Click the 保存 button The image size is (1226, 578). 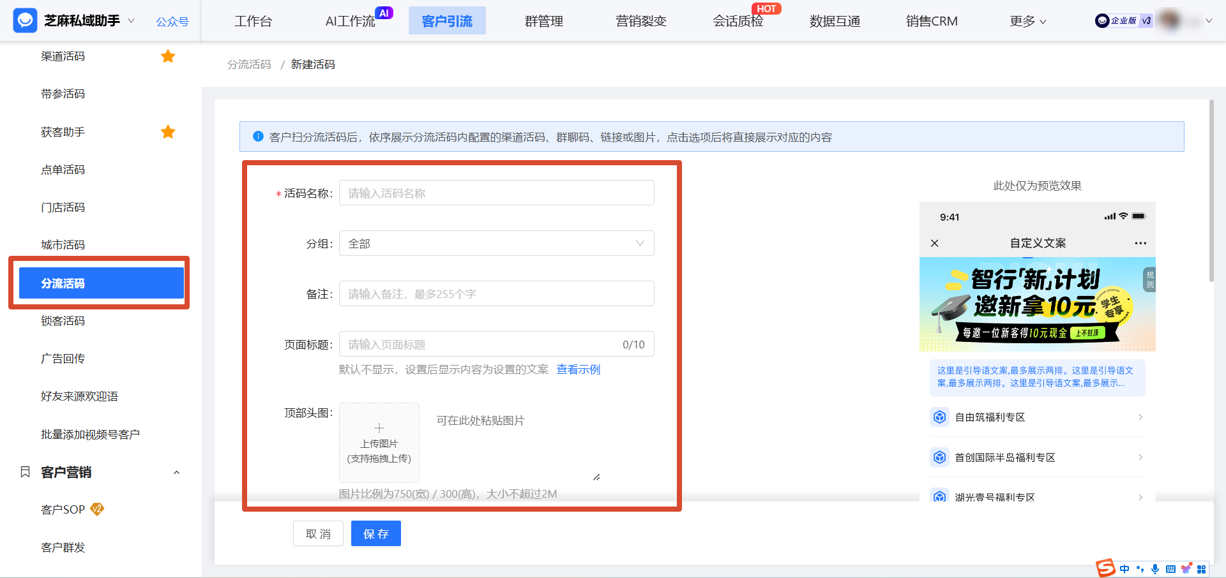(376, 533)
